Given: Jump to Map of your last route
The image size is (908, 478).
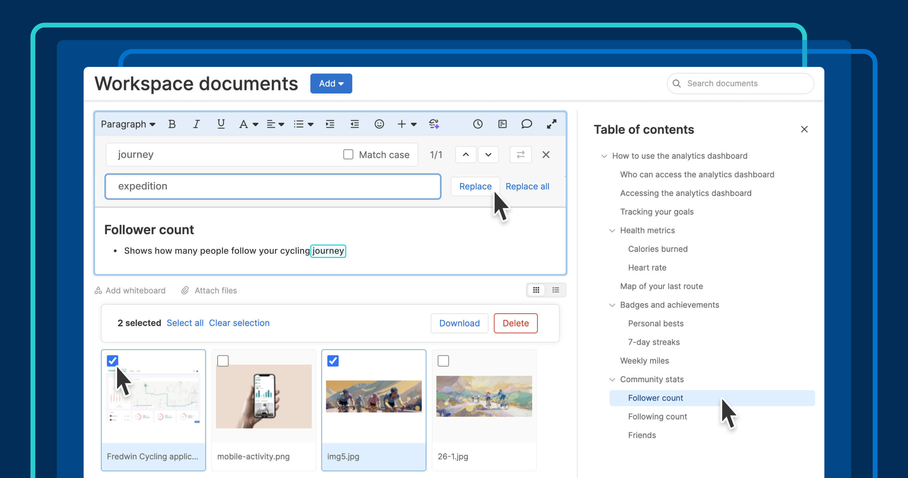Looking at the screenshot, I should tap(661, 286).
